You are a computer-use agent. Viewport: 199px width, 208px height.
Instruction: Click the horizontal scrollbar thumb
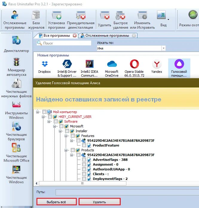coord(82,183)
